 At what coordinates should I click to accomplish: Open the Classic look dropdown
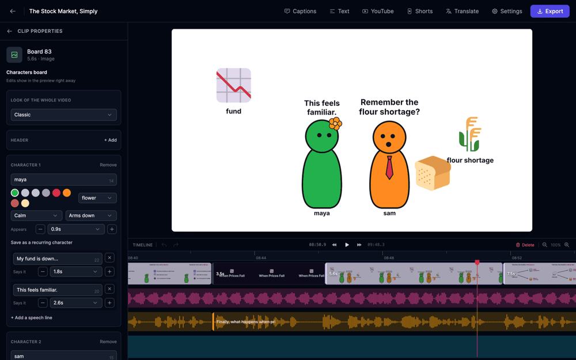[x=63, y=115]
